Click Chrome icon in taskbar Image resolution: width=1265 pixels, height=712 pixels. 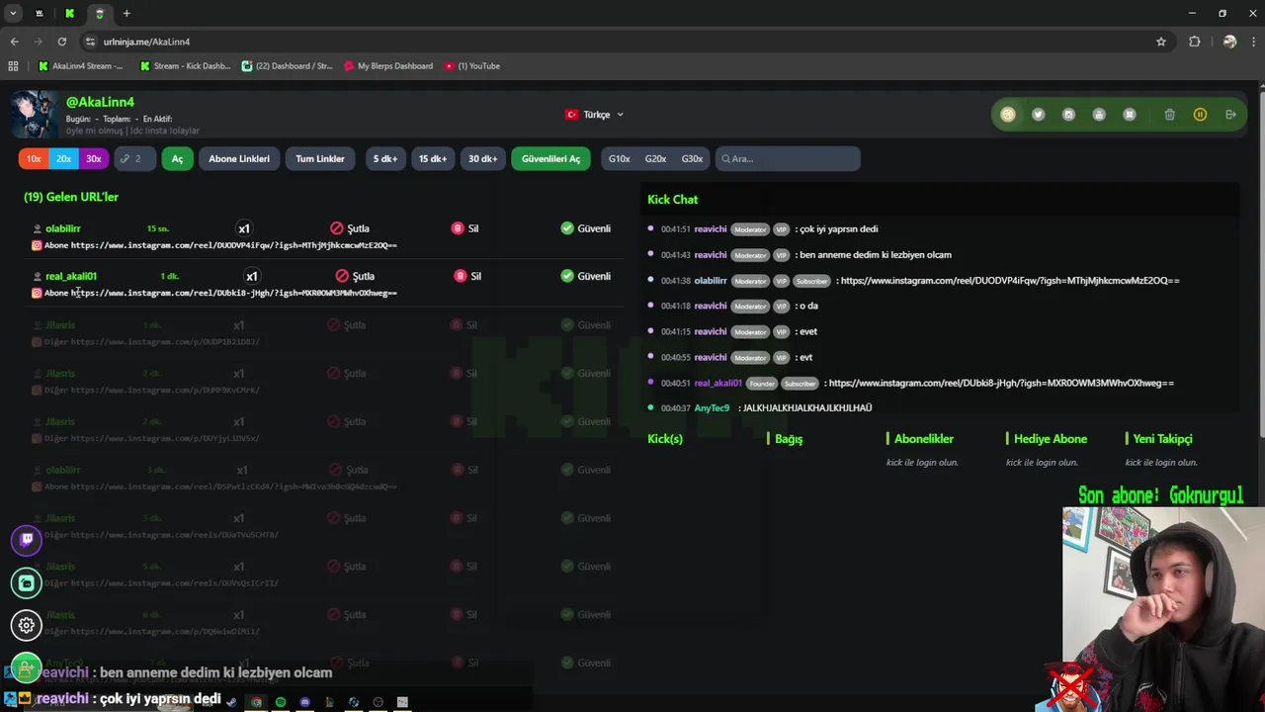click(x=256, y=702)
